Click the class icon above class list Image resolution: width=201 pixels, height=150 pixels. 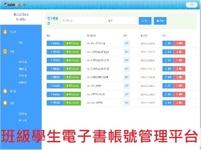point(5,103)
